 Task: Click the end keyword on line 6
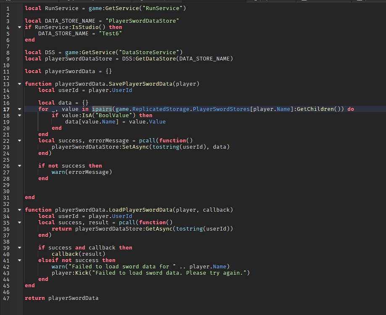click(30, 40)
